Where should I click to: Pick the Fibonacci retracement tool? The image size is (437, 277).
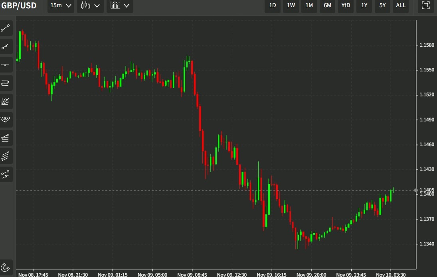[x=5, y=138]
